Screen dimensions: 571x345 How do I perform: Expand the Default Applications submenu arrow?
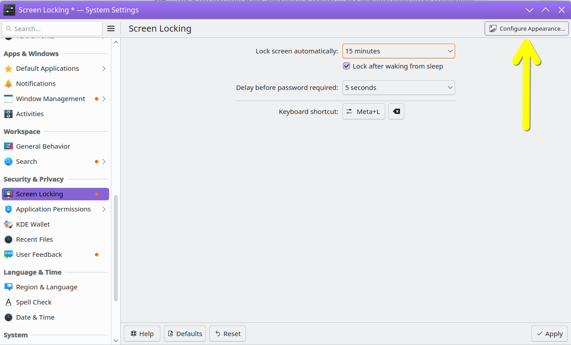[x=104, y=69]
